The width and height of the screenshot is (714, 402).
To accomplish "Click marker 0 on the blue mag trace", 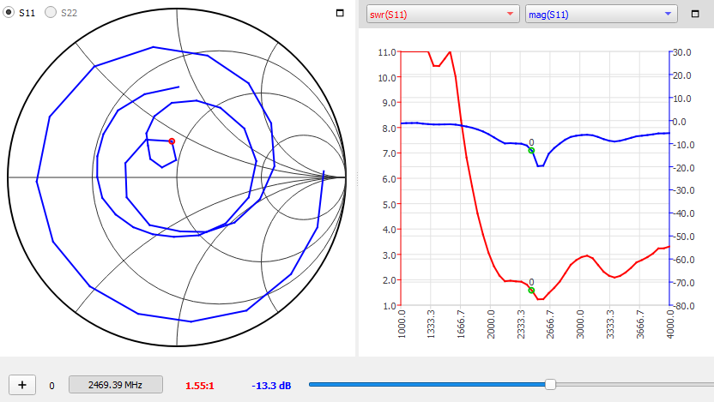I will [531, 151].
